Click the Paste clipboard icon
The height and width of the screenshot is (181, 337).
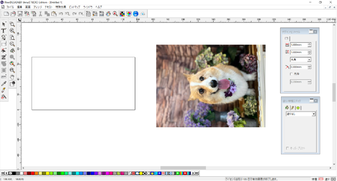click(x=54, y=14)
